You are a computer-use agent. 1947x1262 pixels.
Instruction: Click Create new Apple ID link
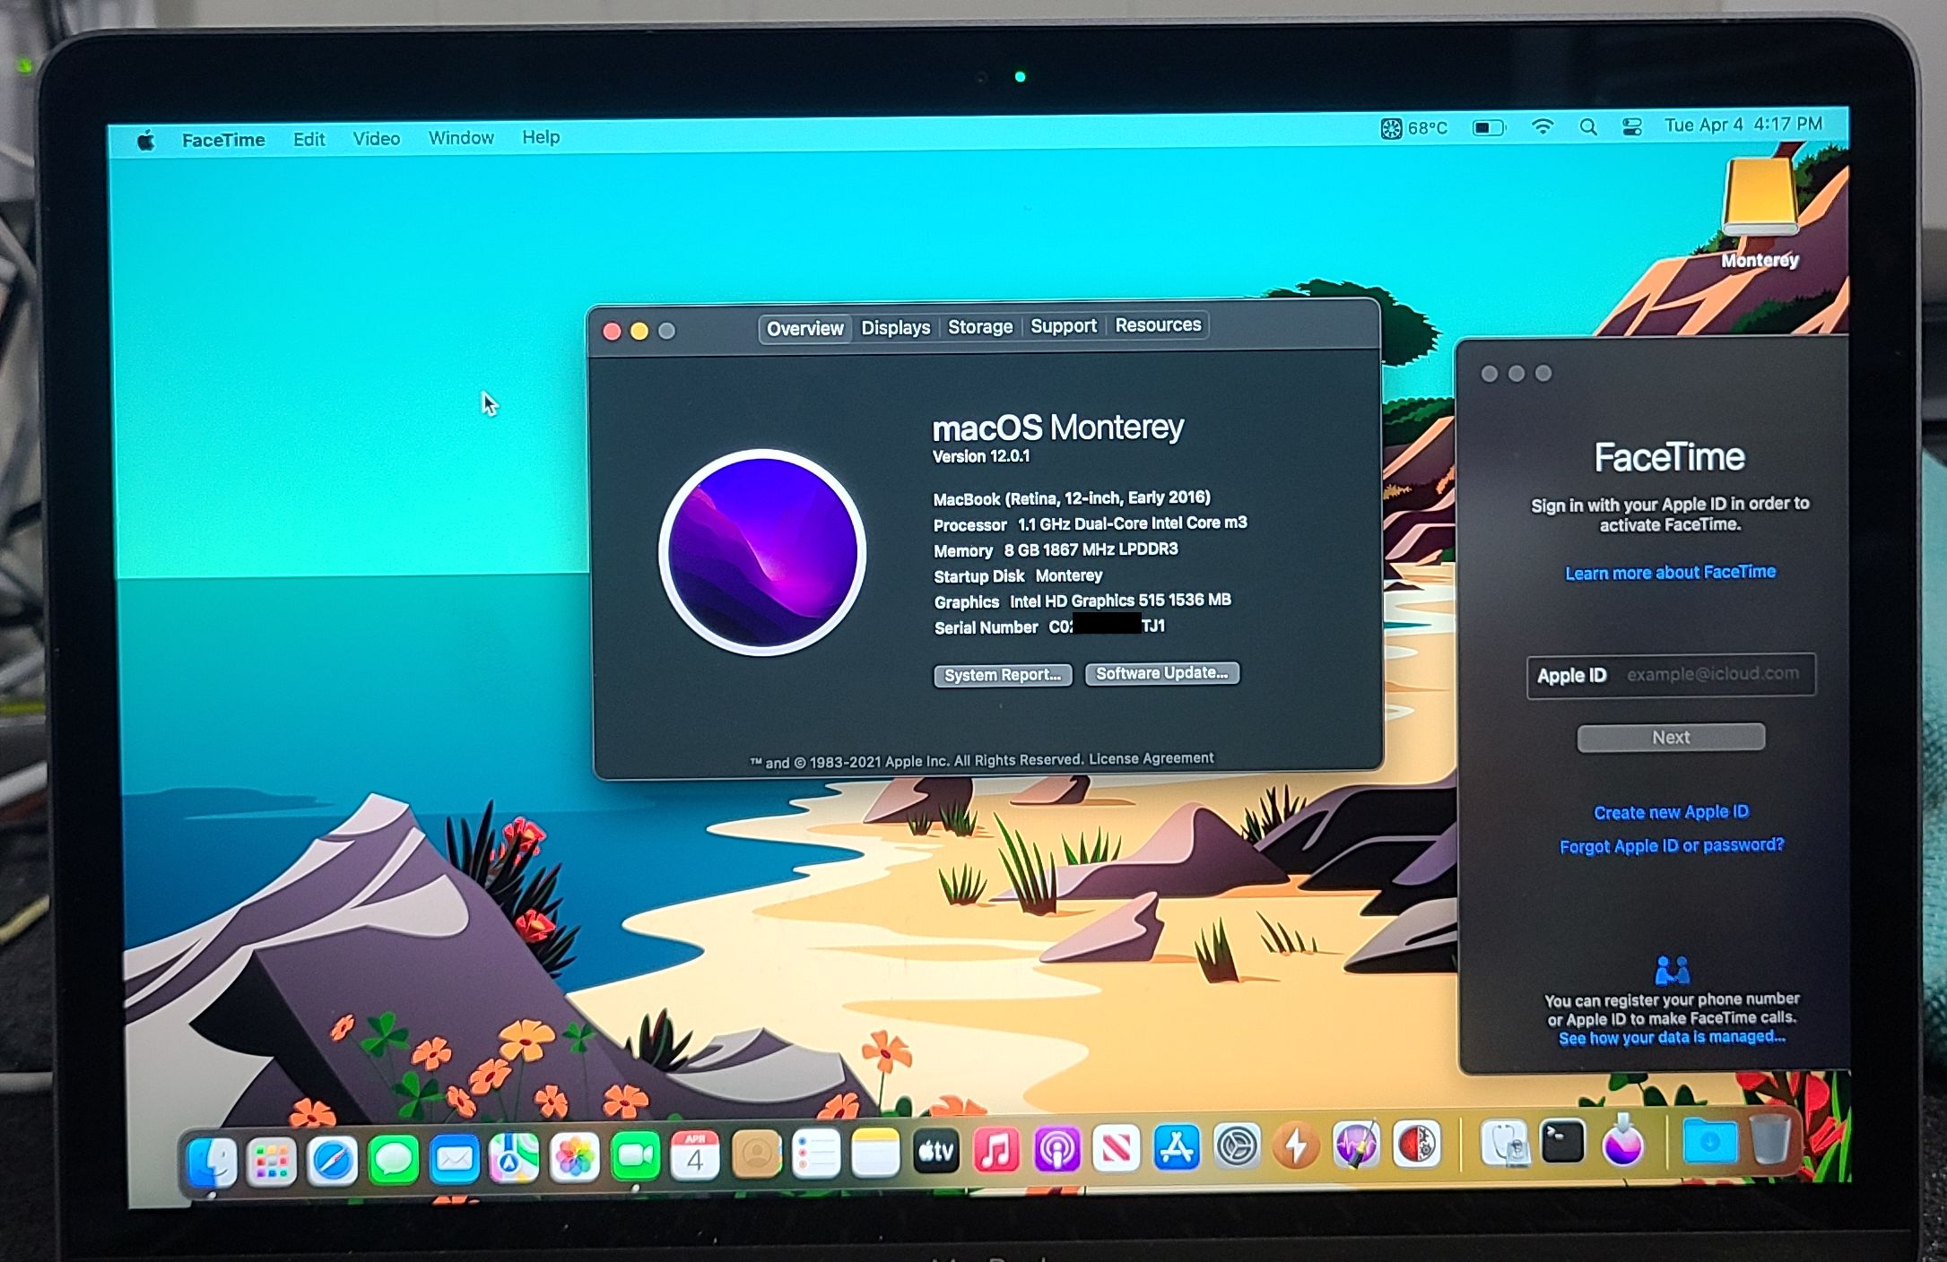(x=1670, y=812)
